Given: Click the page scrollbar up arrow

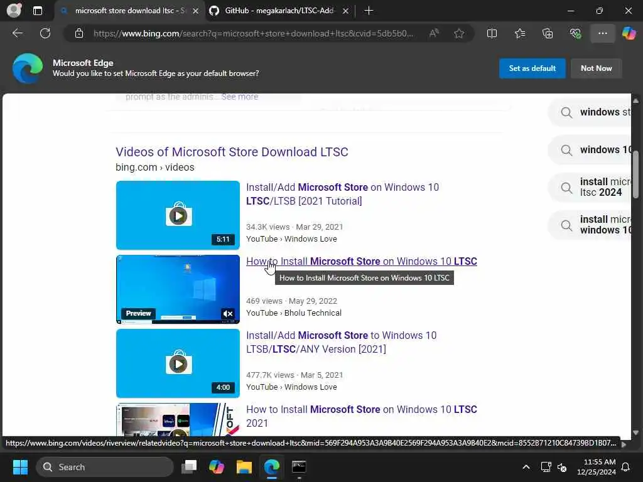Looking at the screenshot, I should (635, 100).
